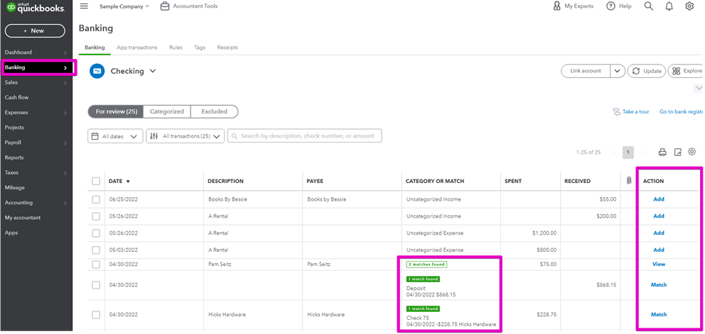Check the $868.15 deposit row checkbox
Screen dimensions: 705x334
(x=96, y=285)
